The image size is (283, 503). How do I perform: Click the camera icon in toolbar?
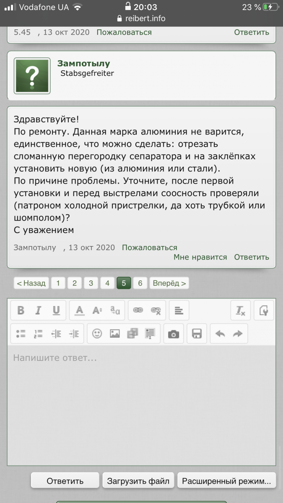click(x=174, y=334)
